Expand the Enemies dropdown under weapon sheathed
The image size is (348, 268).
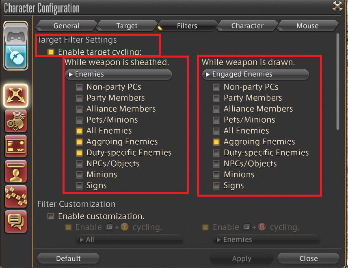click(x=118, y=75)
